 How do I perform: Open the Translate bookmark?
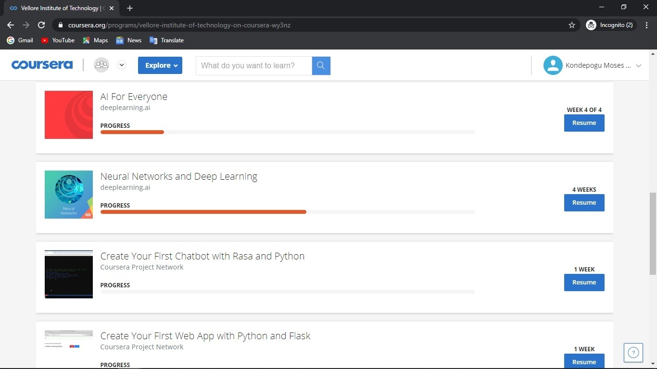click(x=166, y=40)
